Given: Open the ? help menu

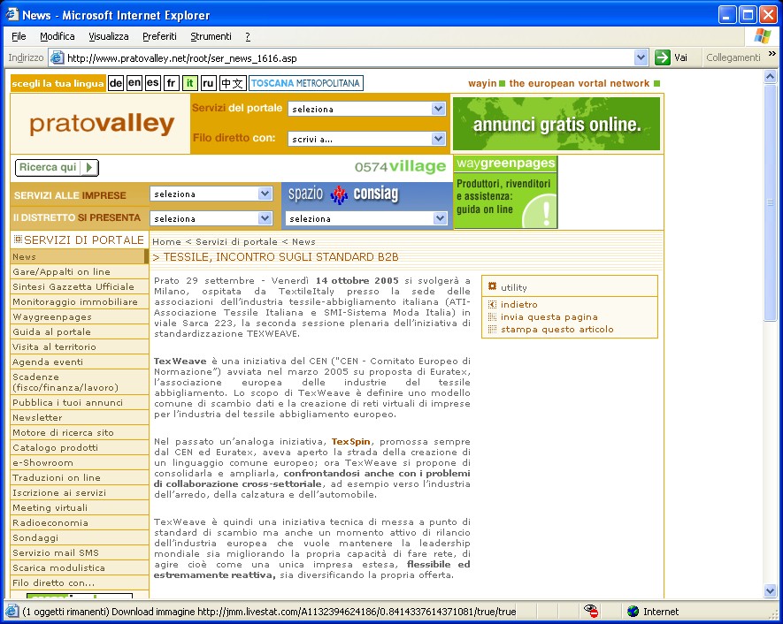Looking at the screenshot, I should pos(248,36).
